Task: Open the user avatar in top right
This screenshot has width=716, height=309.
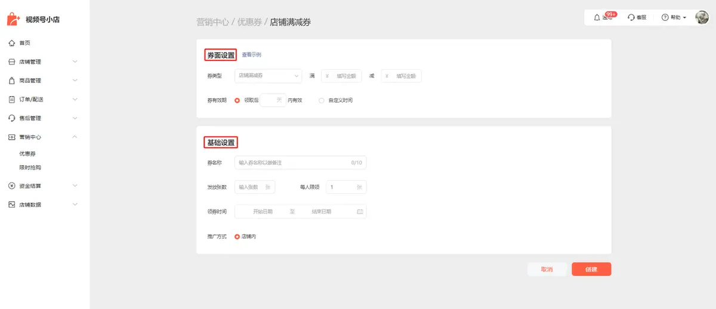Action: 702,17
